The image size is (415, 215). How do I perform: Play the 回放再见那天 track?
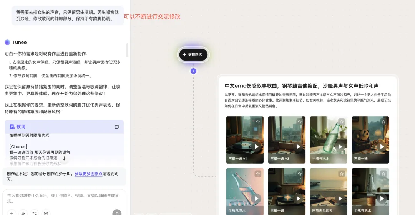340,199
